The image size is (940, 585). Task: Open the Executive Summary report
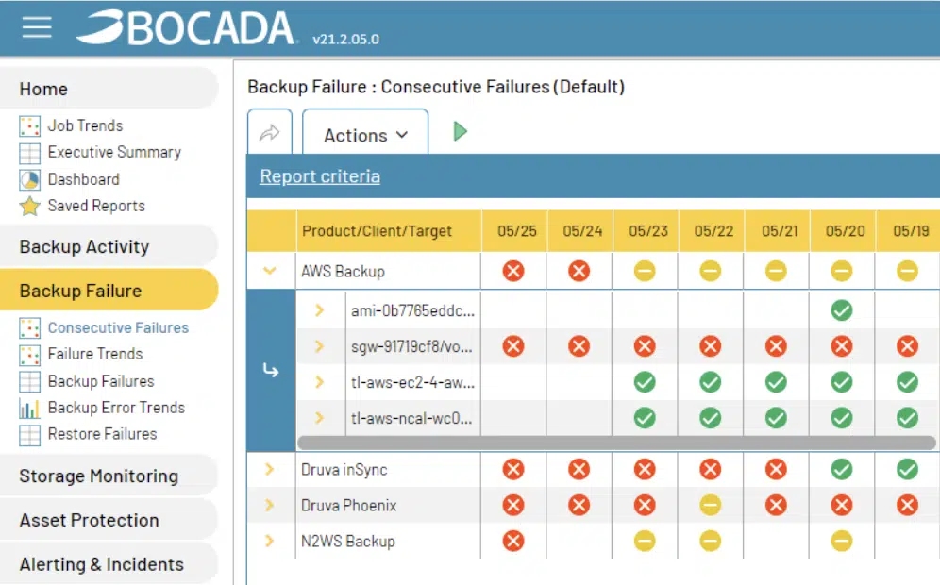(114, 152)
